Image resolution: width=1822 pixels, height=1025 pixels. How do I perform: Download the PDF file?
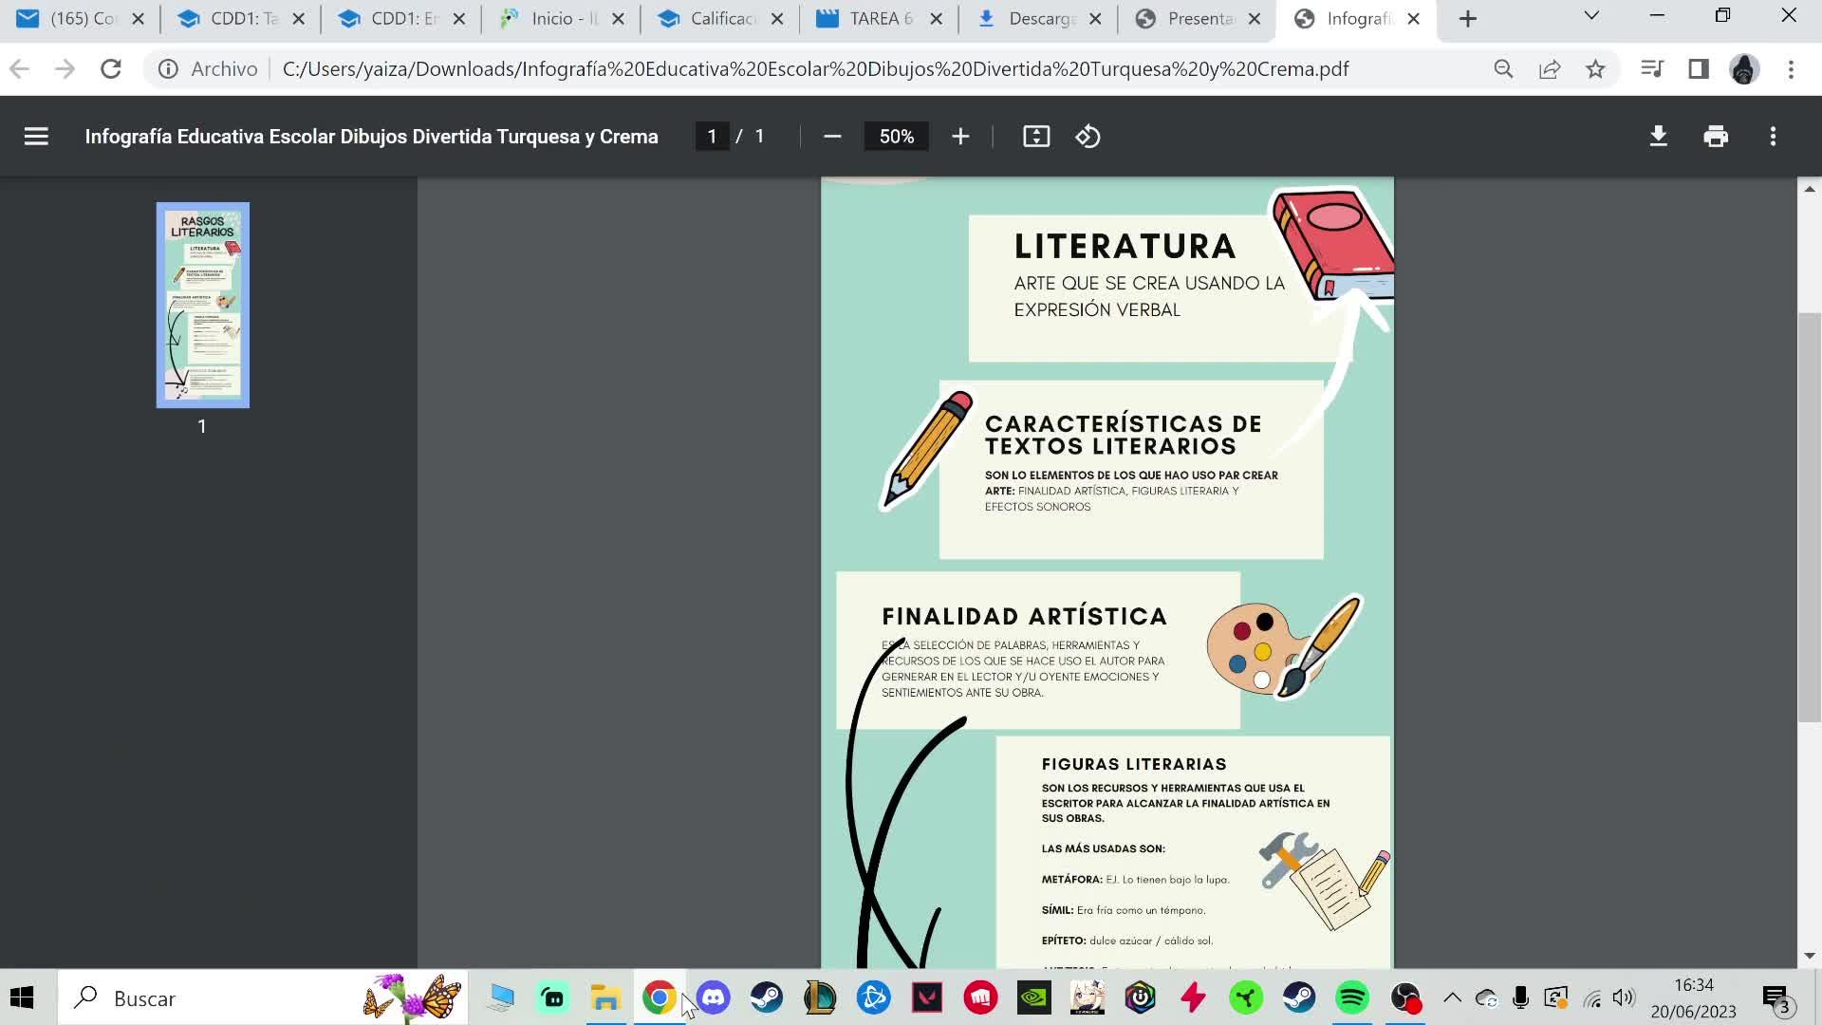[x=1658, y=137]
